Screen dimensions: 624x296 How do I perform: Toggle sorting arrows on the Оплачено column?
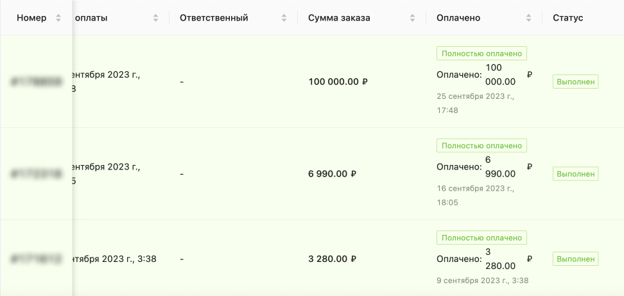(x=528, y=18)
